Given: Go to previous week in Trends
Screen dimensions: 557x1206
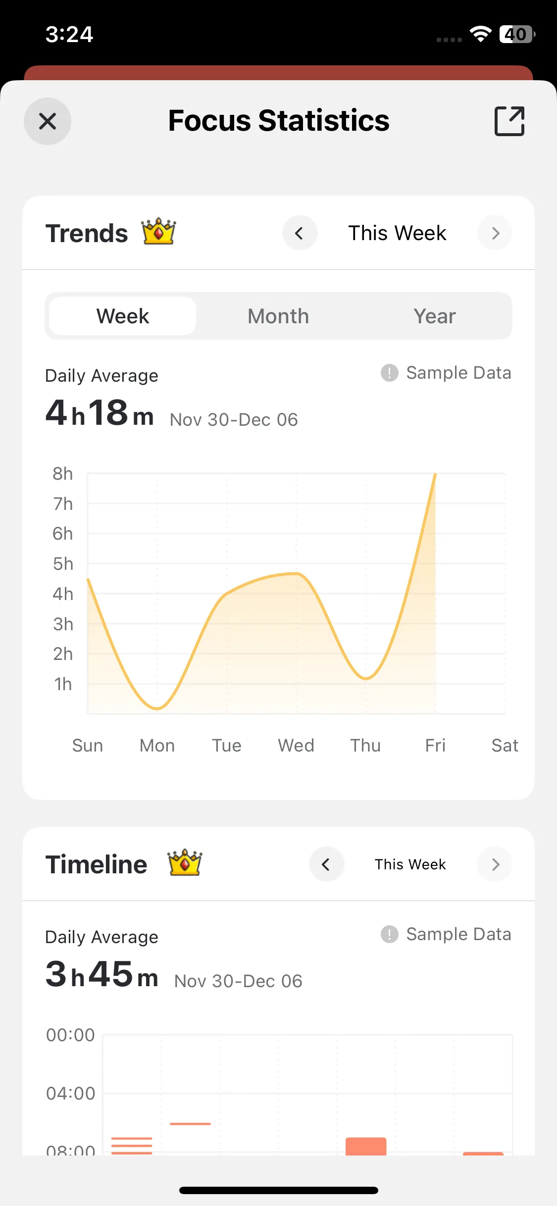Looking at the screenshot, I should [300, 233].
